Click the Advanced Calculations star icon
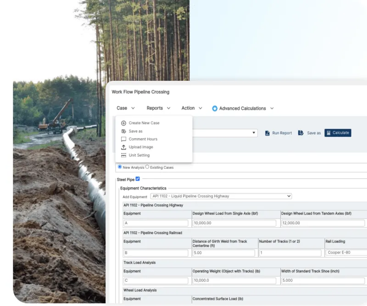Screen dimensions: 367x306 [x=215, y=109]
